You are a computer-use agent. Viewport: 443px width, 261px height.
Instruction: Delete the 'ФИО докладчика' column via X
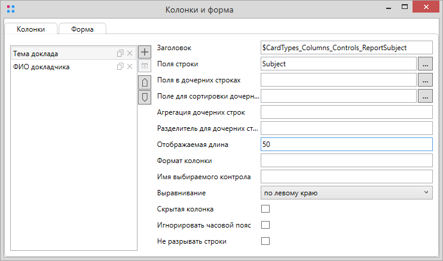130,66
